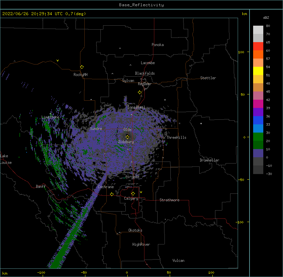Click the yellow radar site marker at Olds
Image resolution: width=283 pixels, height=277 pixels.
pos(127,137)
